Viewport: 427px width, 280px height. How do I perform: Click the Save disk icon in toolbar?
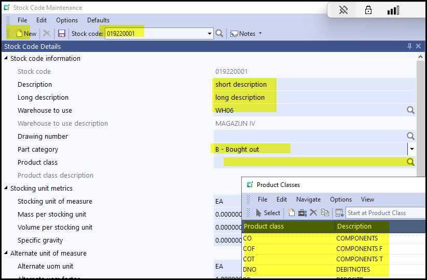(x=61, y=33)
